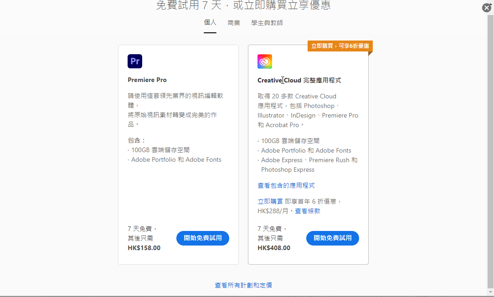Image resolution: width=494 pixels, height=297 pixels.
Task: Switch to the 商業 tab
Action: 234,23
